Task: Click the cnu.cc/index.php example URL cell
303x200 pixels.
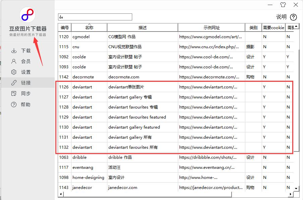Action: coord(211,47)
